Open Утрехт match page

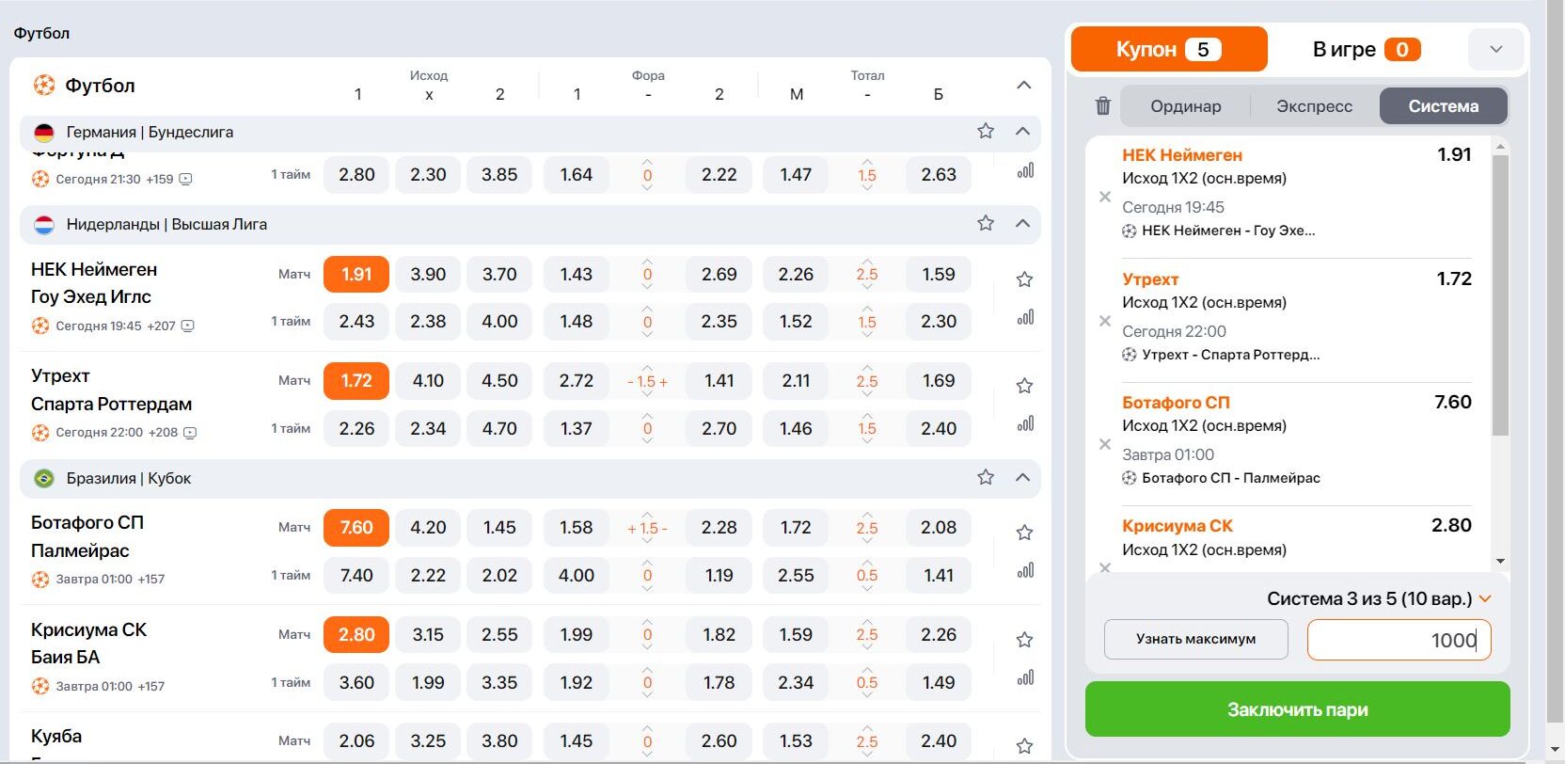coord(111,390)
